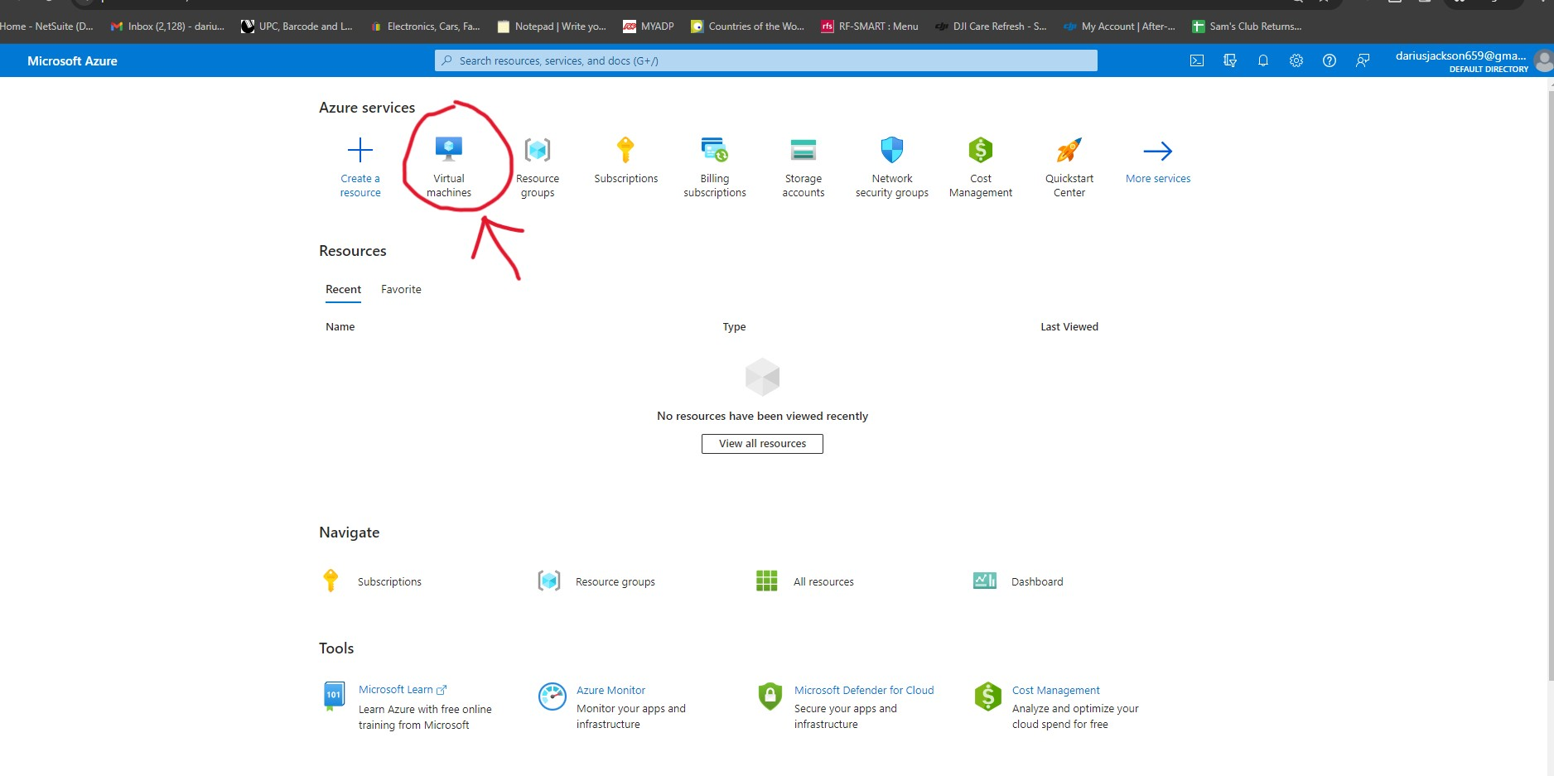The width and height of the screenshot is (1554, 776).
Task: Expand More services
Action: click(1157, 162)
